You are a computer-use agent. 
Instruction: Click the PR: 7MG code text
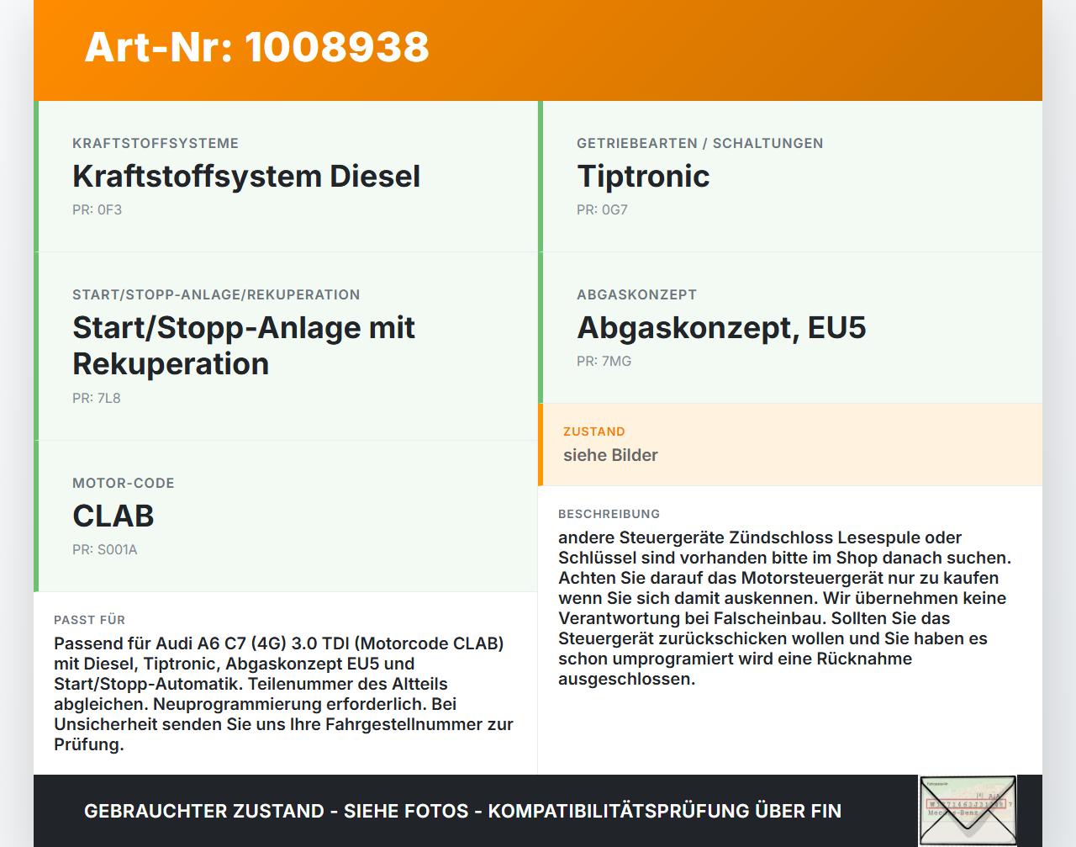[604, 361]
